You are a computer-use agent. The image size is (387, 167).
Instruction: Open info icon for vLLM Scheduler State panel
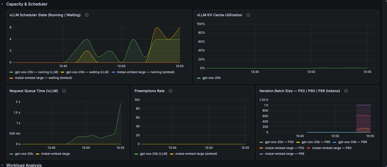pyautogui.click(x=87, y=15)
